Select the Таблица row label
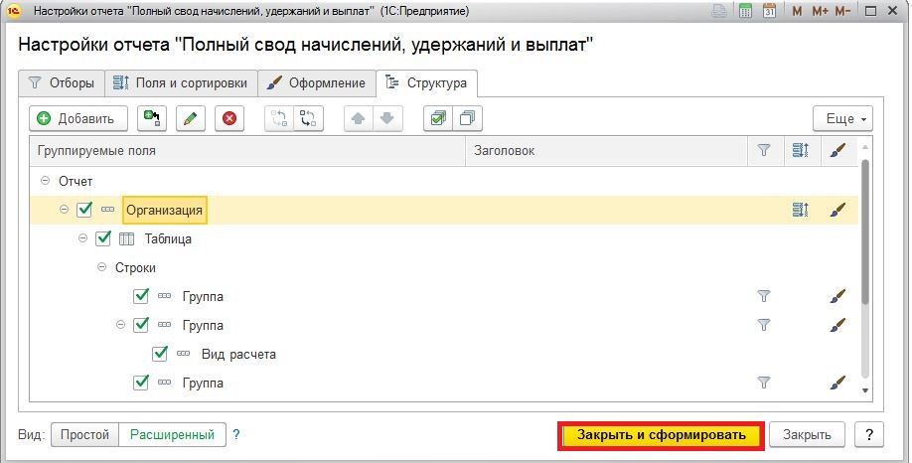Viewport: 912px width, 463px height. click(168, 239)
